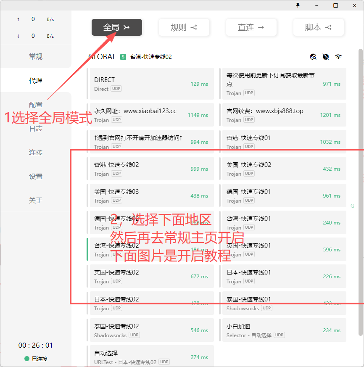Click the green connected status dot
The width and height of the screenshot is (364, 367).
[x=27, y=359]
